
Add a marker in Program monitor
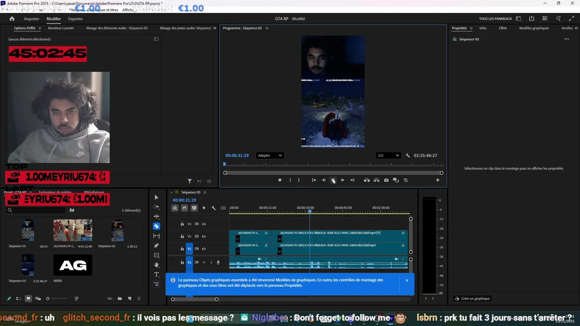[x=280, y=180]
